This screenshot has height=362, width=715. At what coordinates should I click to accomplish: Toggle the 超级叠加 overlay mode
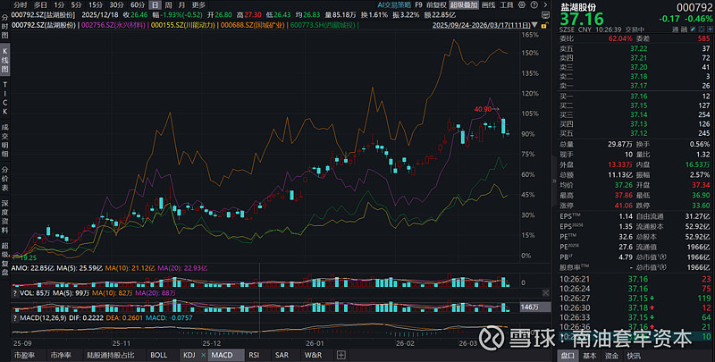(x=462, y=4)
